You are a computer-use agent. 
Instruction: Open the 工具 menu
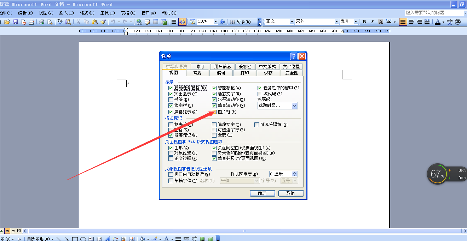(107, 13)
